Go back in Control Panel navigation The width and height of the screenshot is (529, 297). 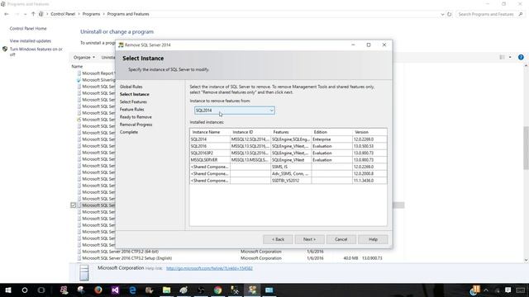tap(7, 14)
